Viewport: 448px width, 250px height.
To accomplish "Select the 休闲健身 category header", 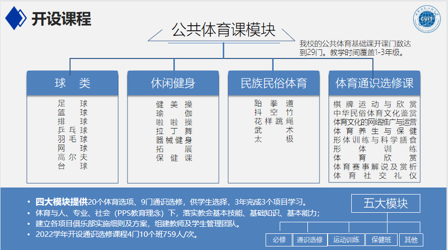I will (x=173, y=83).
